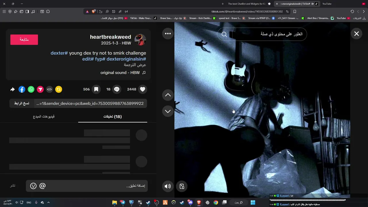Open the #dexter hashtag link
The height and width of the screenshot is (207, 368).
tap(59, 53)
